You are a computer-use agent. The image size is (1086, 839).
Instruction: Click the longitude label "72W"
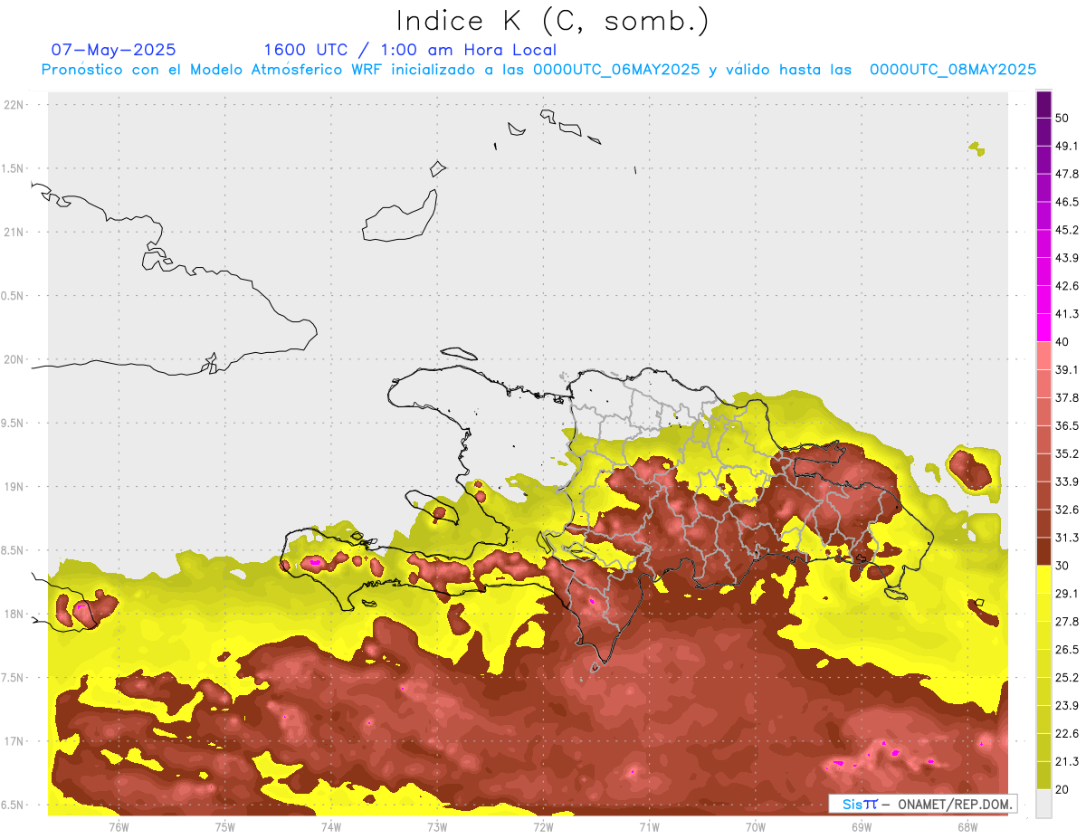click(x=543, y=826)
